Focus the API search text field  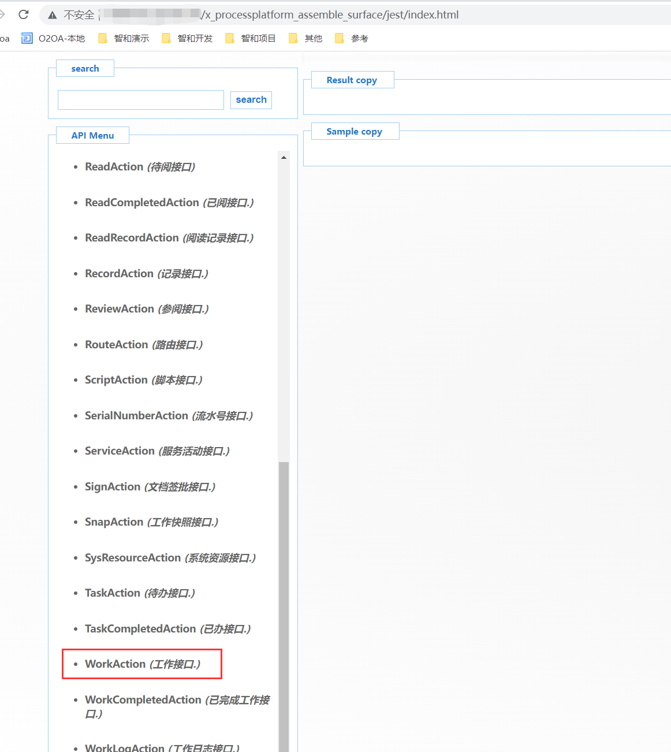click(x=141, y=100)
